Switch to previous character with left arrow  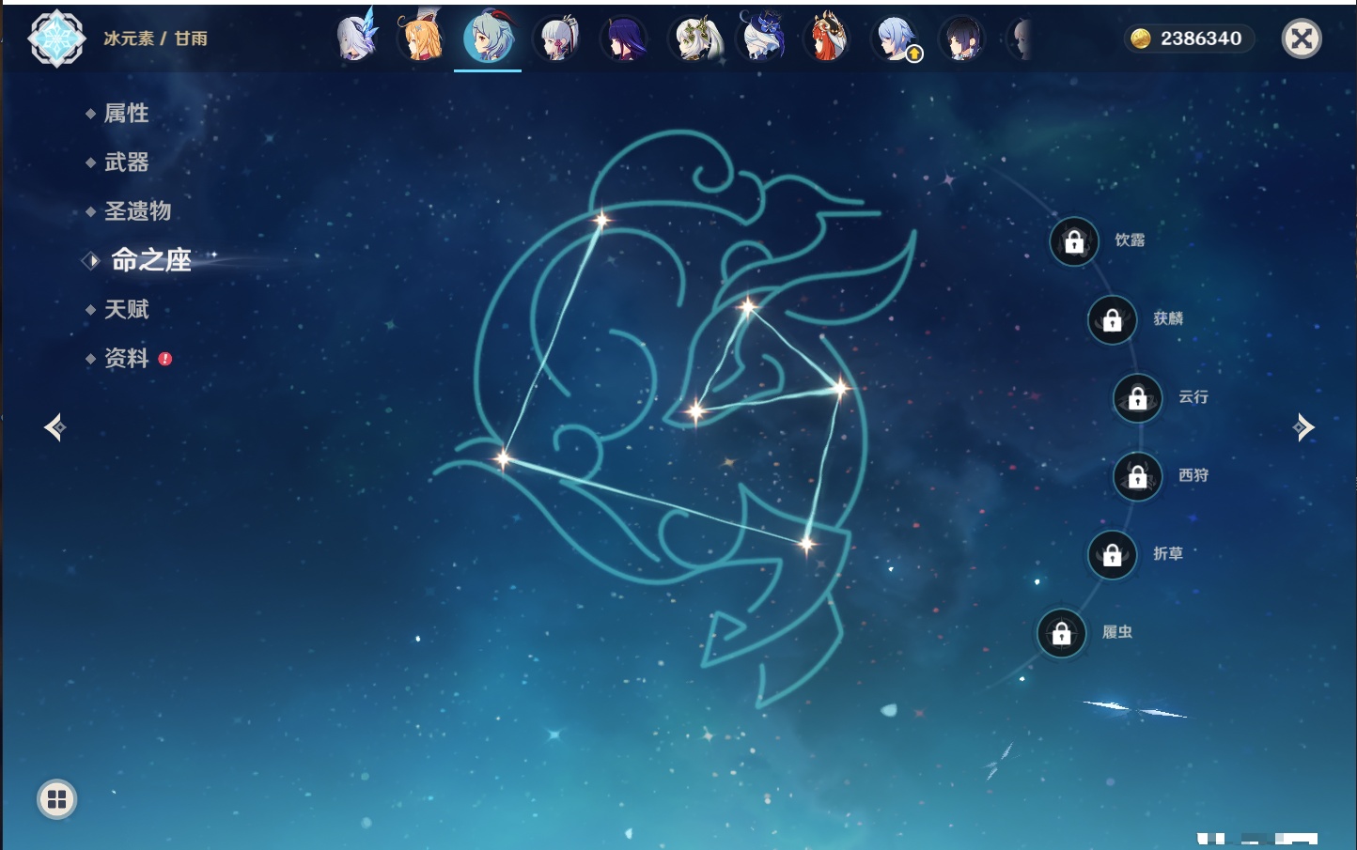click(55, 427)
